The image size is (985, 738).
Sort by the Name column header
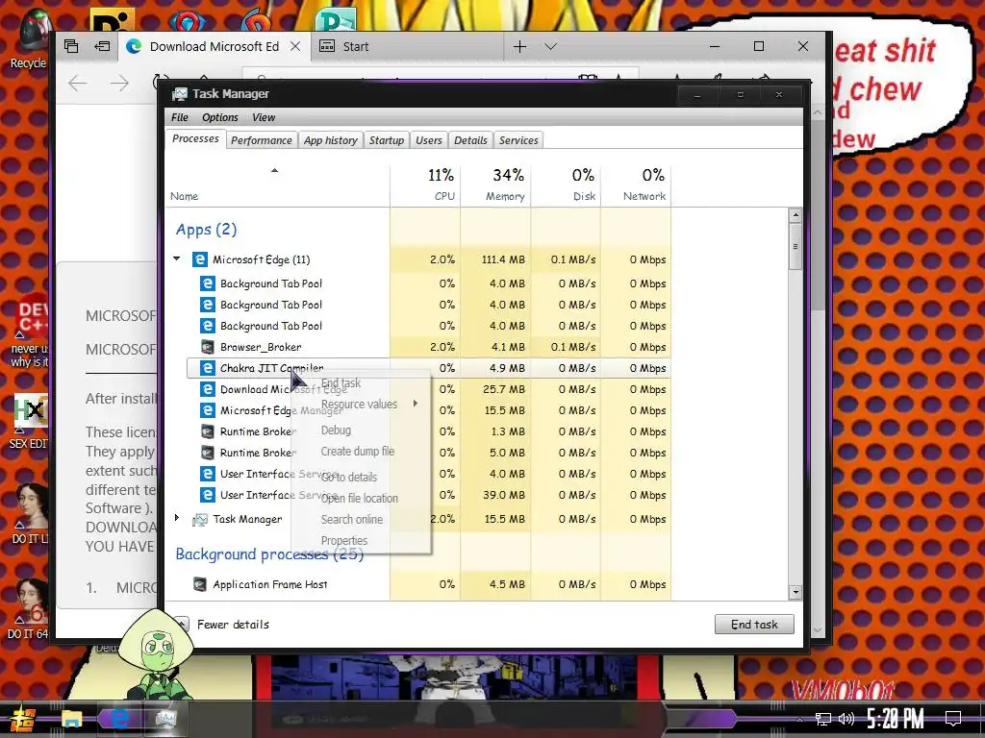(x=277, y=184)
